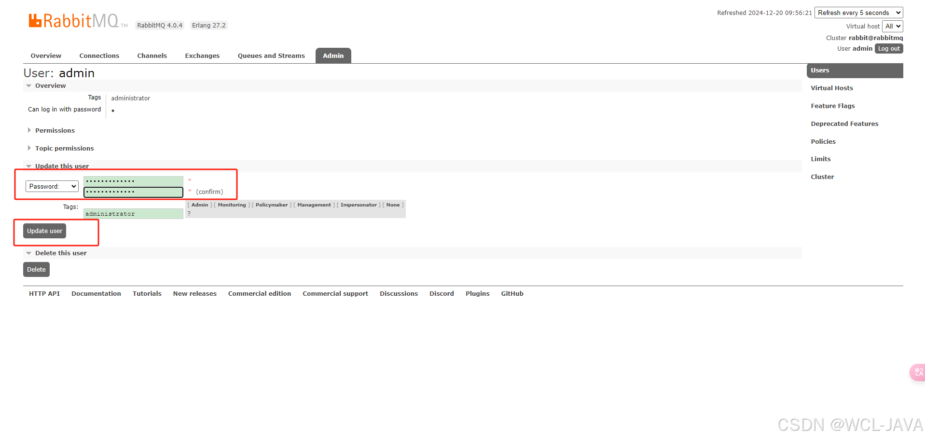
Task: Open Queues and Streams tab
Action: click(x=271, y=56)
